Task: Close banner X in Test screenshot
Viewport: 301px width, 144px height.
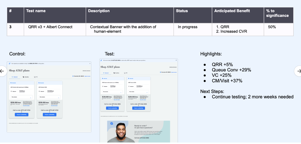Action: (176, 60)
